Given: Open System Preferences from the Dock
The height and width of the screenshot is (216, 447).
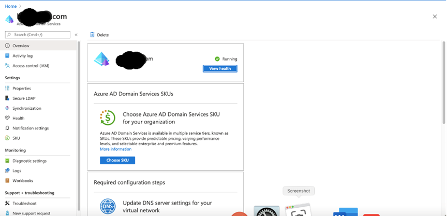Looking at the screenshot, I should click(267, 211).
